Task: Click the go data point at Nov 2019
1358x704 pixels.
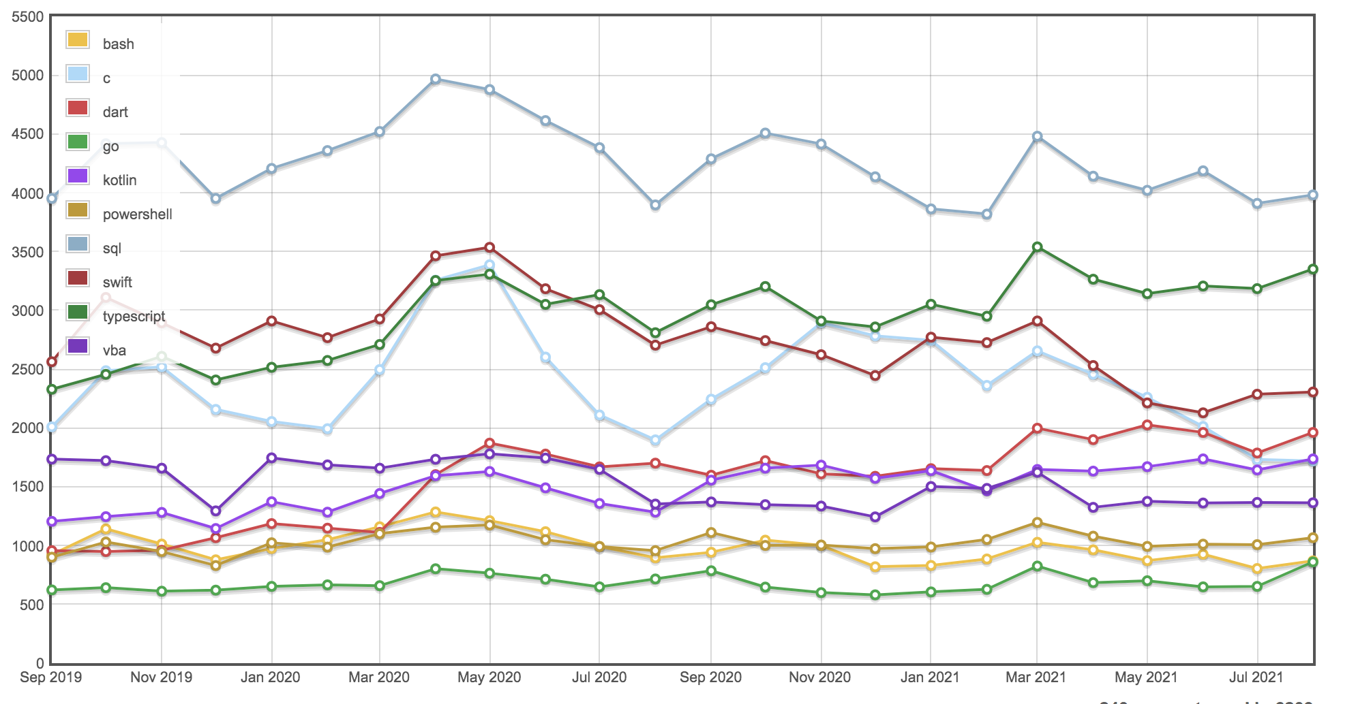Action: [x=162, y=592]
